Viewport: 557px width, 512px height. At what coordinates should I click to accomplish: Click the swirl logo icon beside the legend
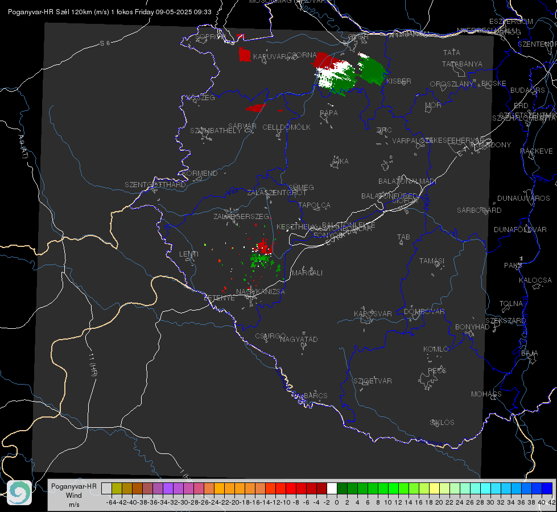pos(19,493)
